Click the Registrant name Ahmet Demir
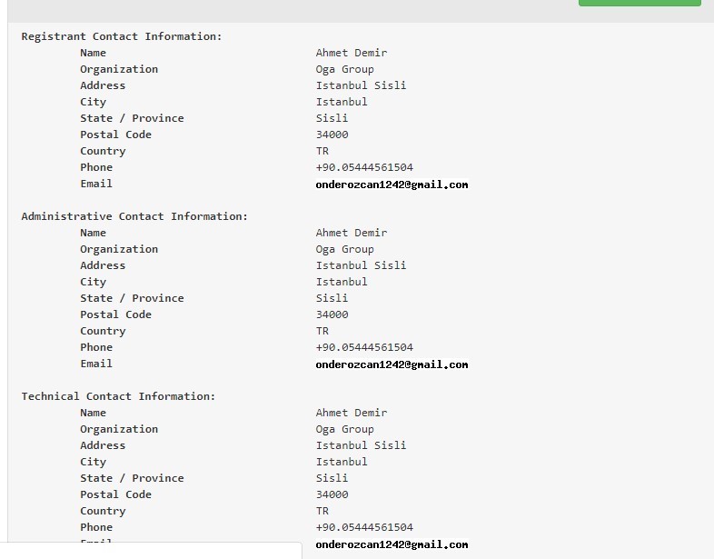The height and width of the screenshot is (559, 714). tap(351, 53)
